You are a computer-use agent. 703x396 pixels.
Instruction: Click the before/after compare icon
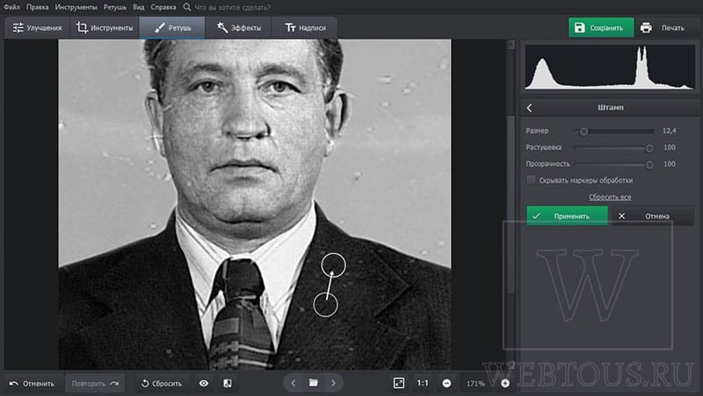click(x=228, y=383)
